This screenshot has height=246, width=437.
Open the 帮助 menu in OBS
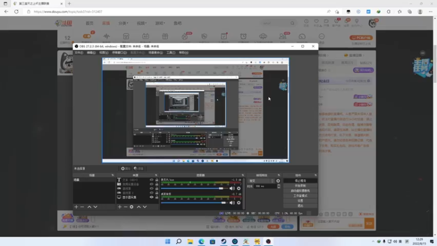pyautogui.click(x=184, y=52)
